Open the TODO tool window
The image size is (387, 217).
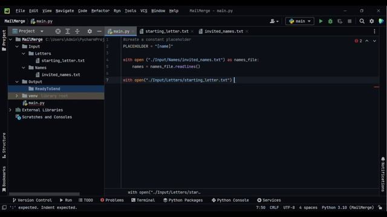point(86,200)
